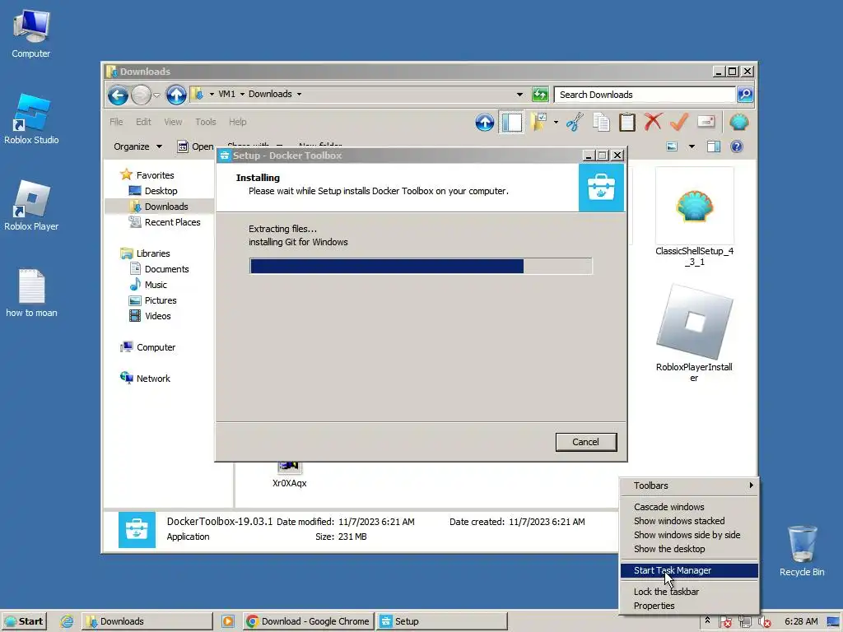
Task: Click the Change your view icon
Action: [x=672, y=146]
